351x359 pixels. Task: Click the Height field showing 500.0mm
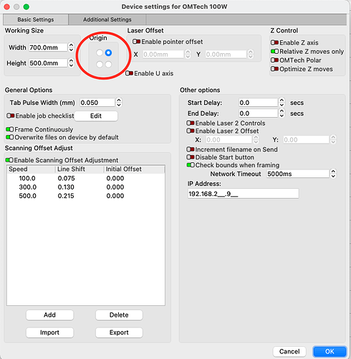[x=48, y=63]
